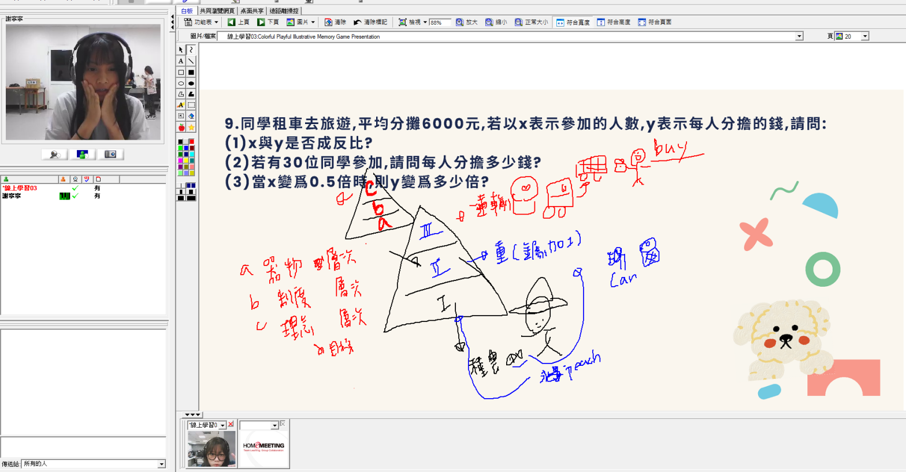Select the highlighter text tool

coord(181,105)
